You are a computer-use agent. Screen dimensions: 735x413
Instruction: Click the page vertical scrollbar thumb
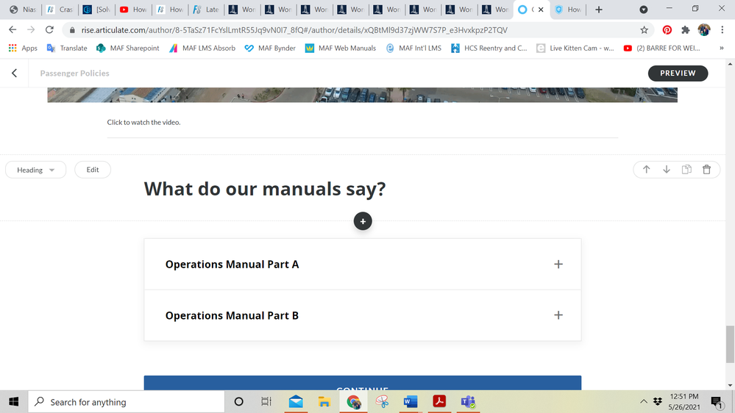(x=730, y=344)
